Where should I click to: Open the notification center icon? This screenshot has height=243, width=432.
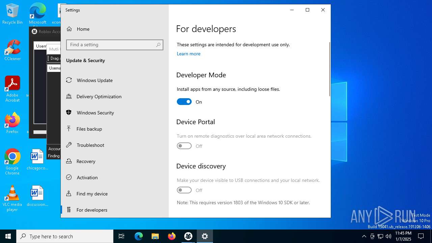421,236
